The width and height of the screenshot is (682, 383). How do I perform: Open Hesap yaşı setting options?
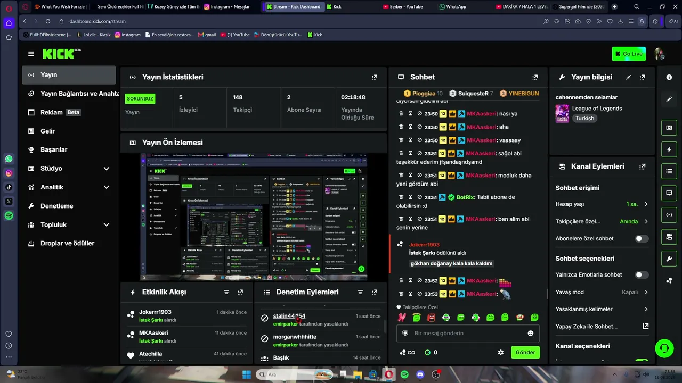(x=602, y=204)
